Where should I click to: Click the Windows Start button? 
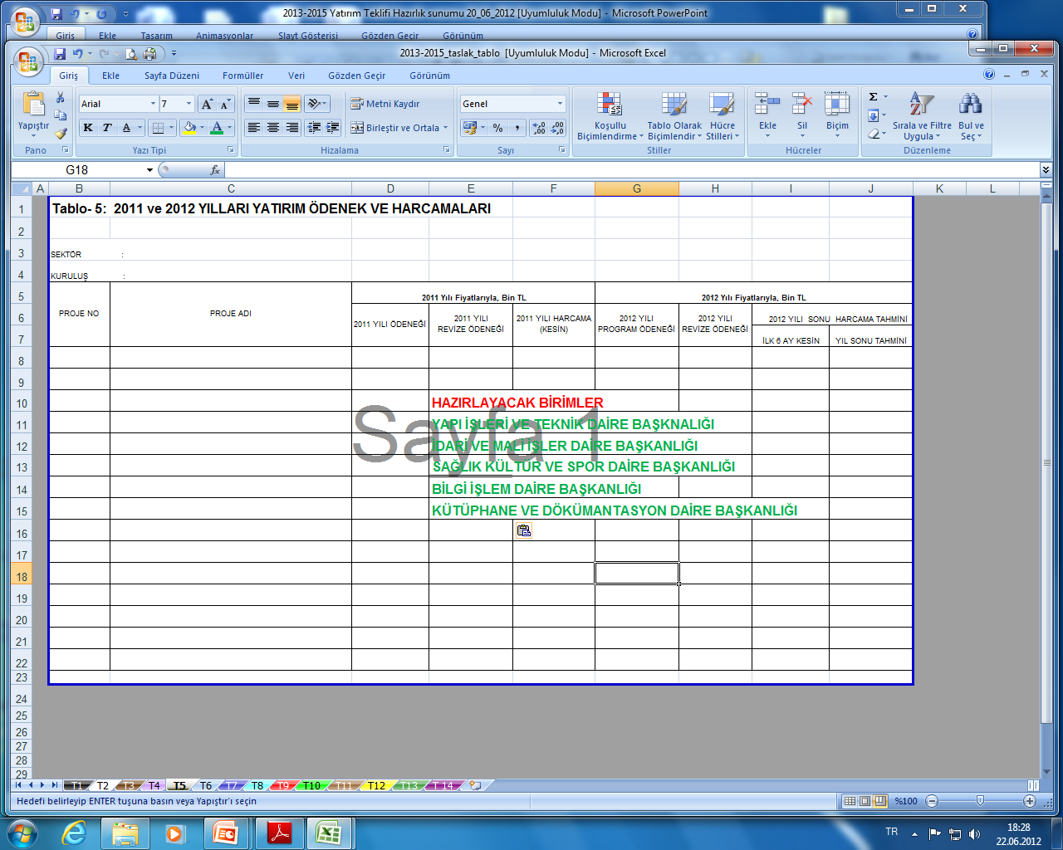pyautogui.click(x=21, y=833)
